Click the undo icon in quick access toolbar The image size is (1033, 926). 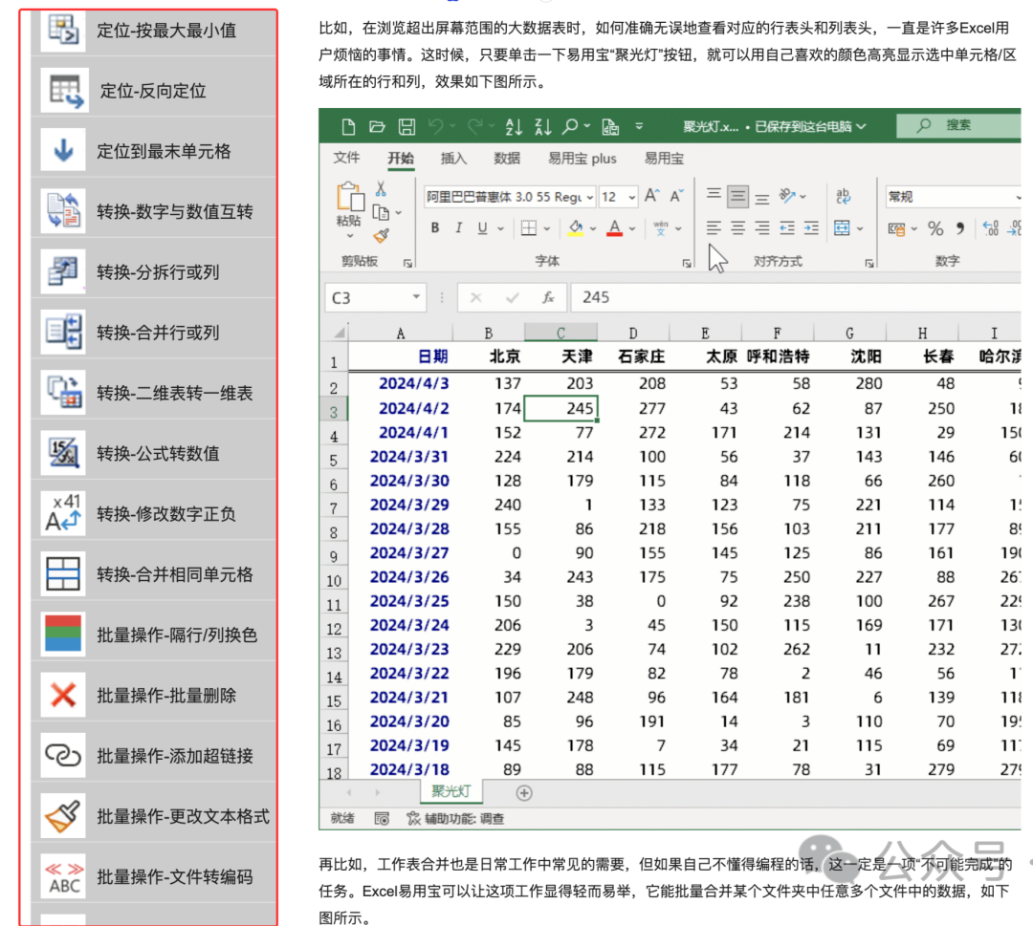point(435,126)
